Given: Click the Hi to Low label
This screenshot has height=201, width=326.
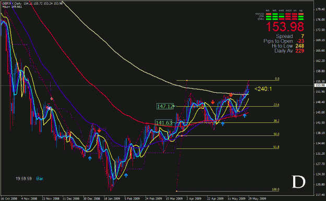Looking at the screenshot, I should 282,46.
